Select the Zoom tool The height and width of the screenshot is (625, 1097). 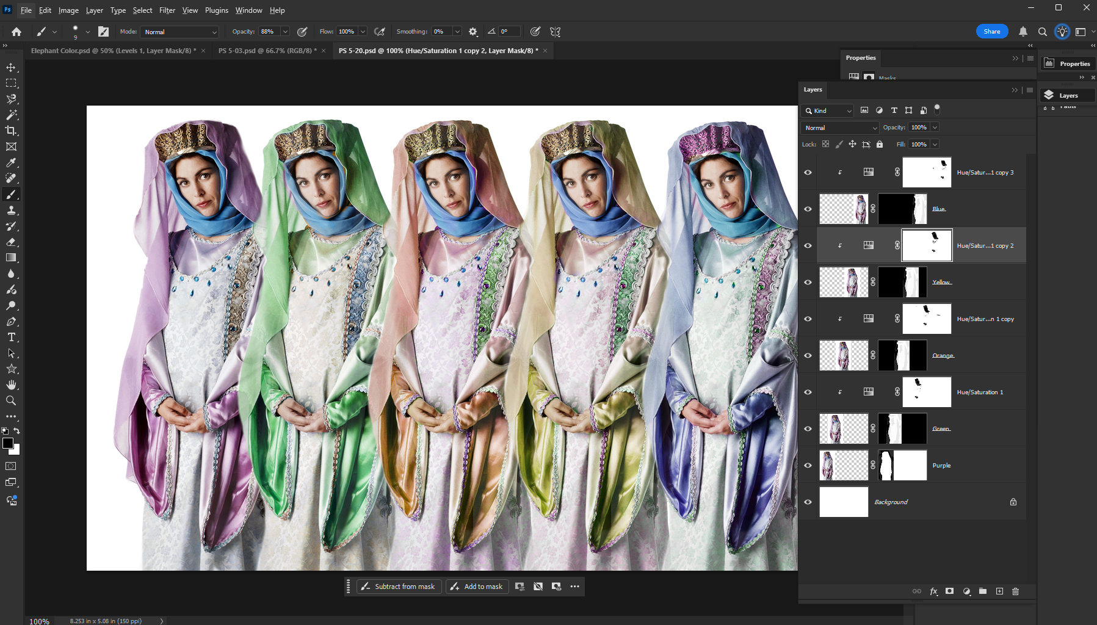coord(11,400)
